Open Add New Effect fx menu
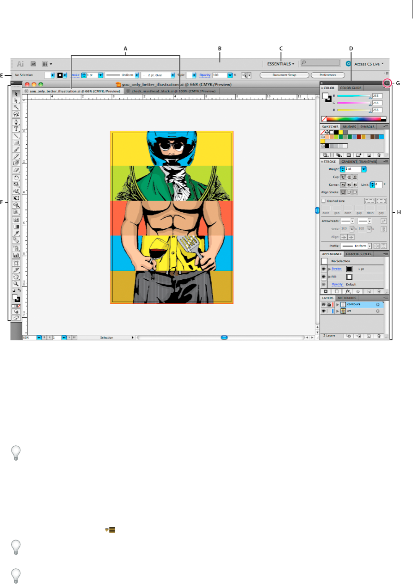Screen dimensions: 413x584 (348, 291)
